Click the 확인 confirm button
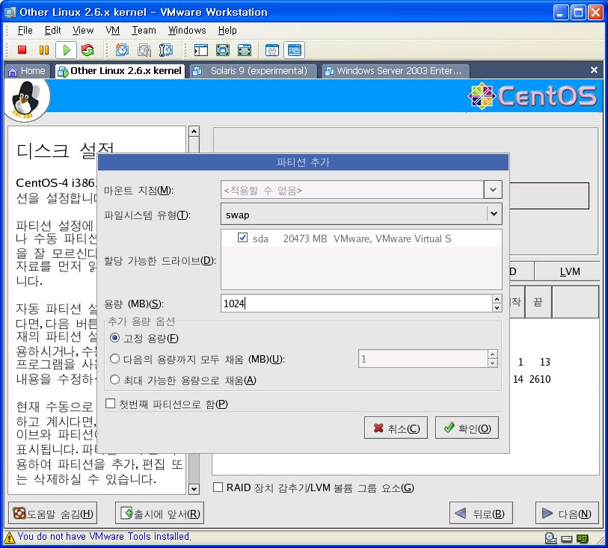Image resolution: width=608 pixels, height=548 pixels. coord(467,428)
